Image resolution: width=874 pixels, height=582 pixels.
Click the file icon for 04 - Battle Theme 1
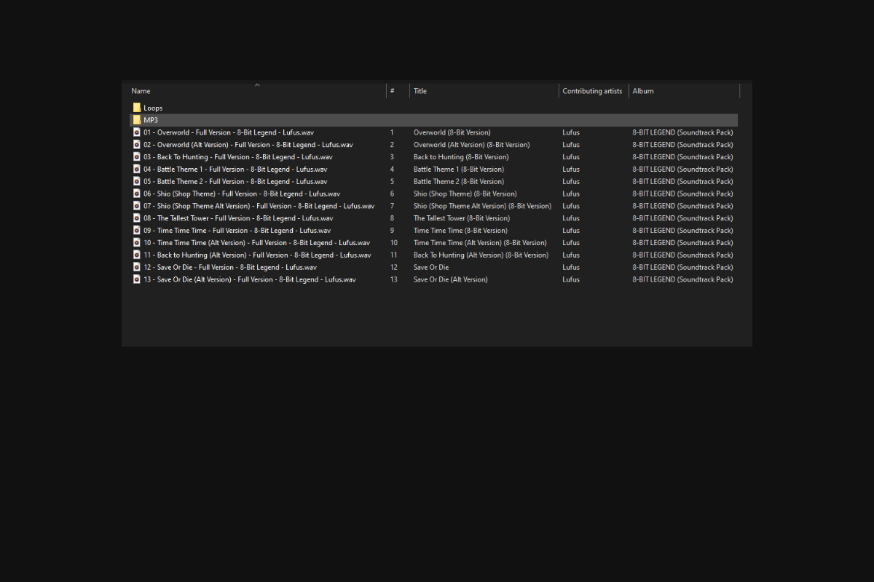[137, 169]
